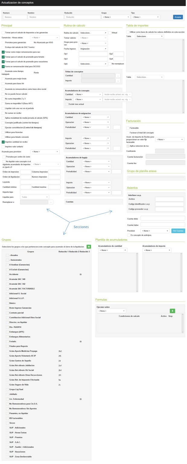Uncheck 'Imprime cantidad en recibo'

pyautogui.click(x=3, y=142)
